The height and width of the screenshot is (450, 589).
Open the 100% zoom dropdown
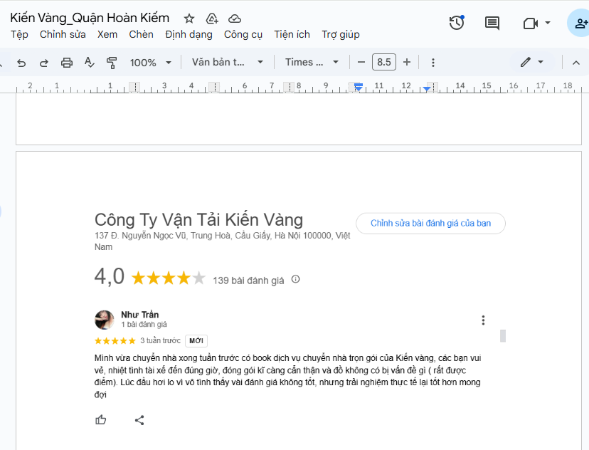tap(151, 63)
